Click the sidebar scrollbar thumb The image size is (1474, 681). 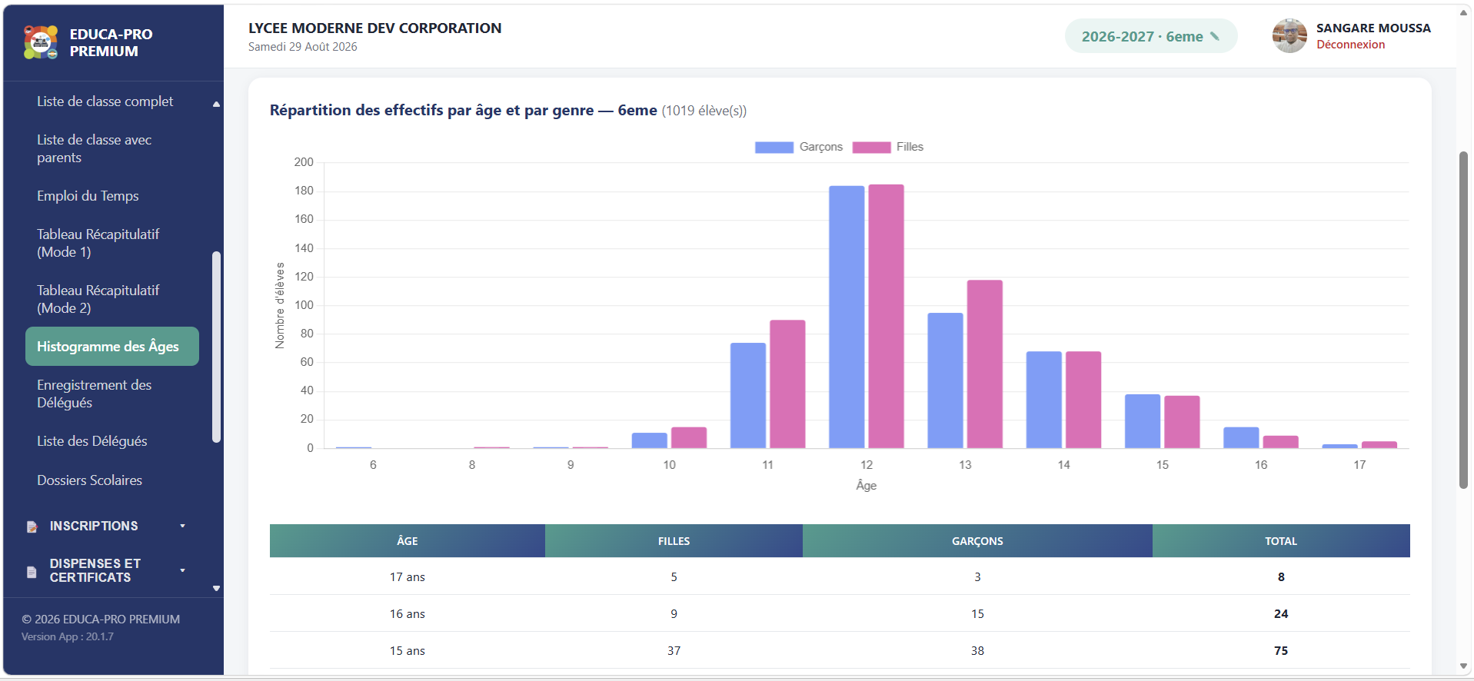pos(217,347)
